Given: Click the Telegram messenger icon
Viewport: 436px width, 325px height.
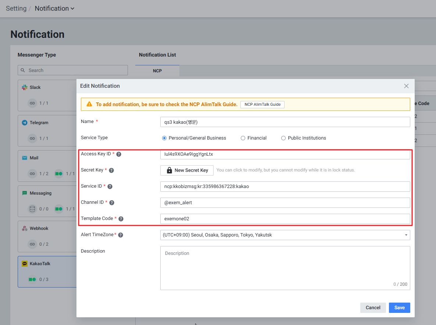Looking at the screenshot, I should coord(25,123).
